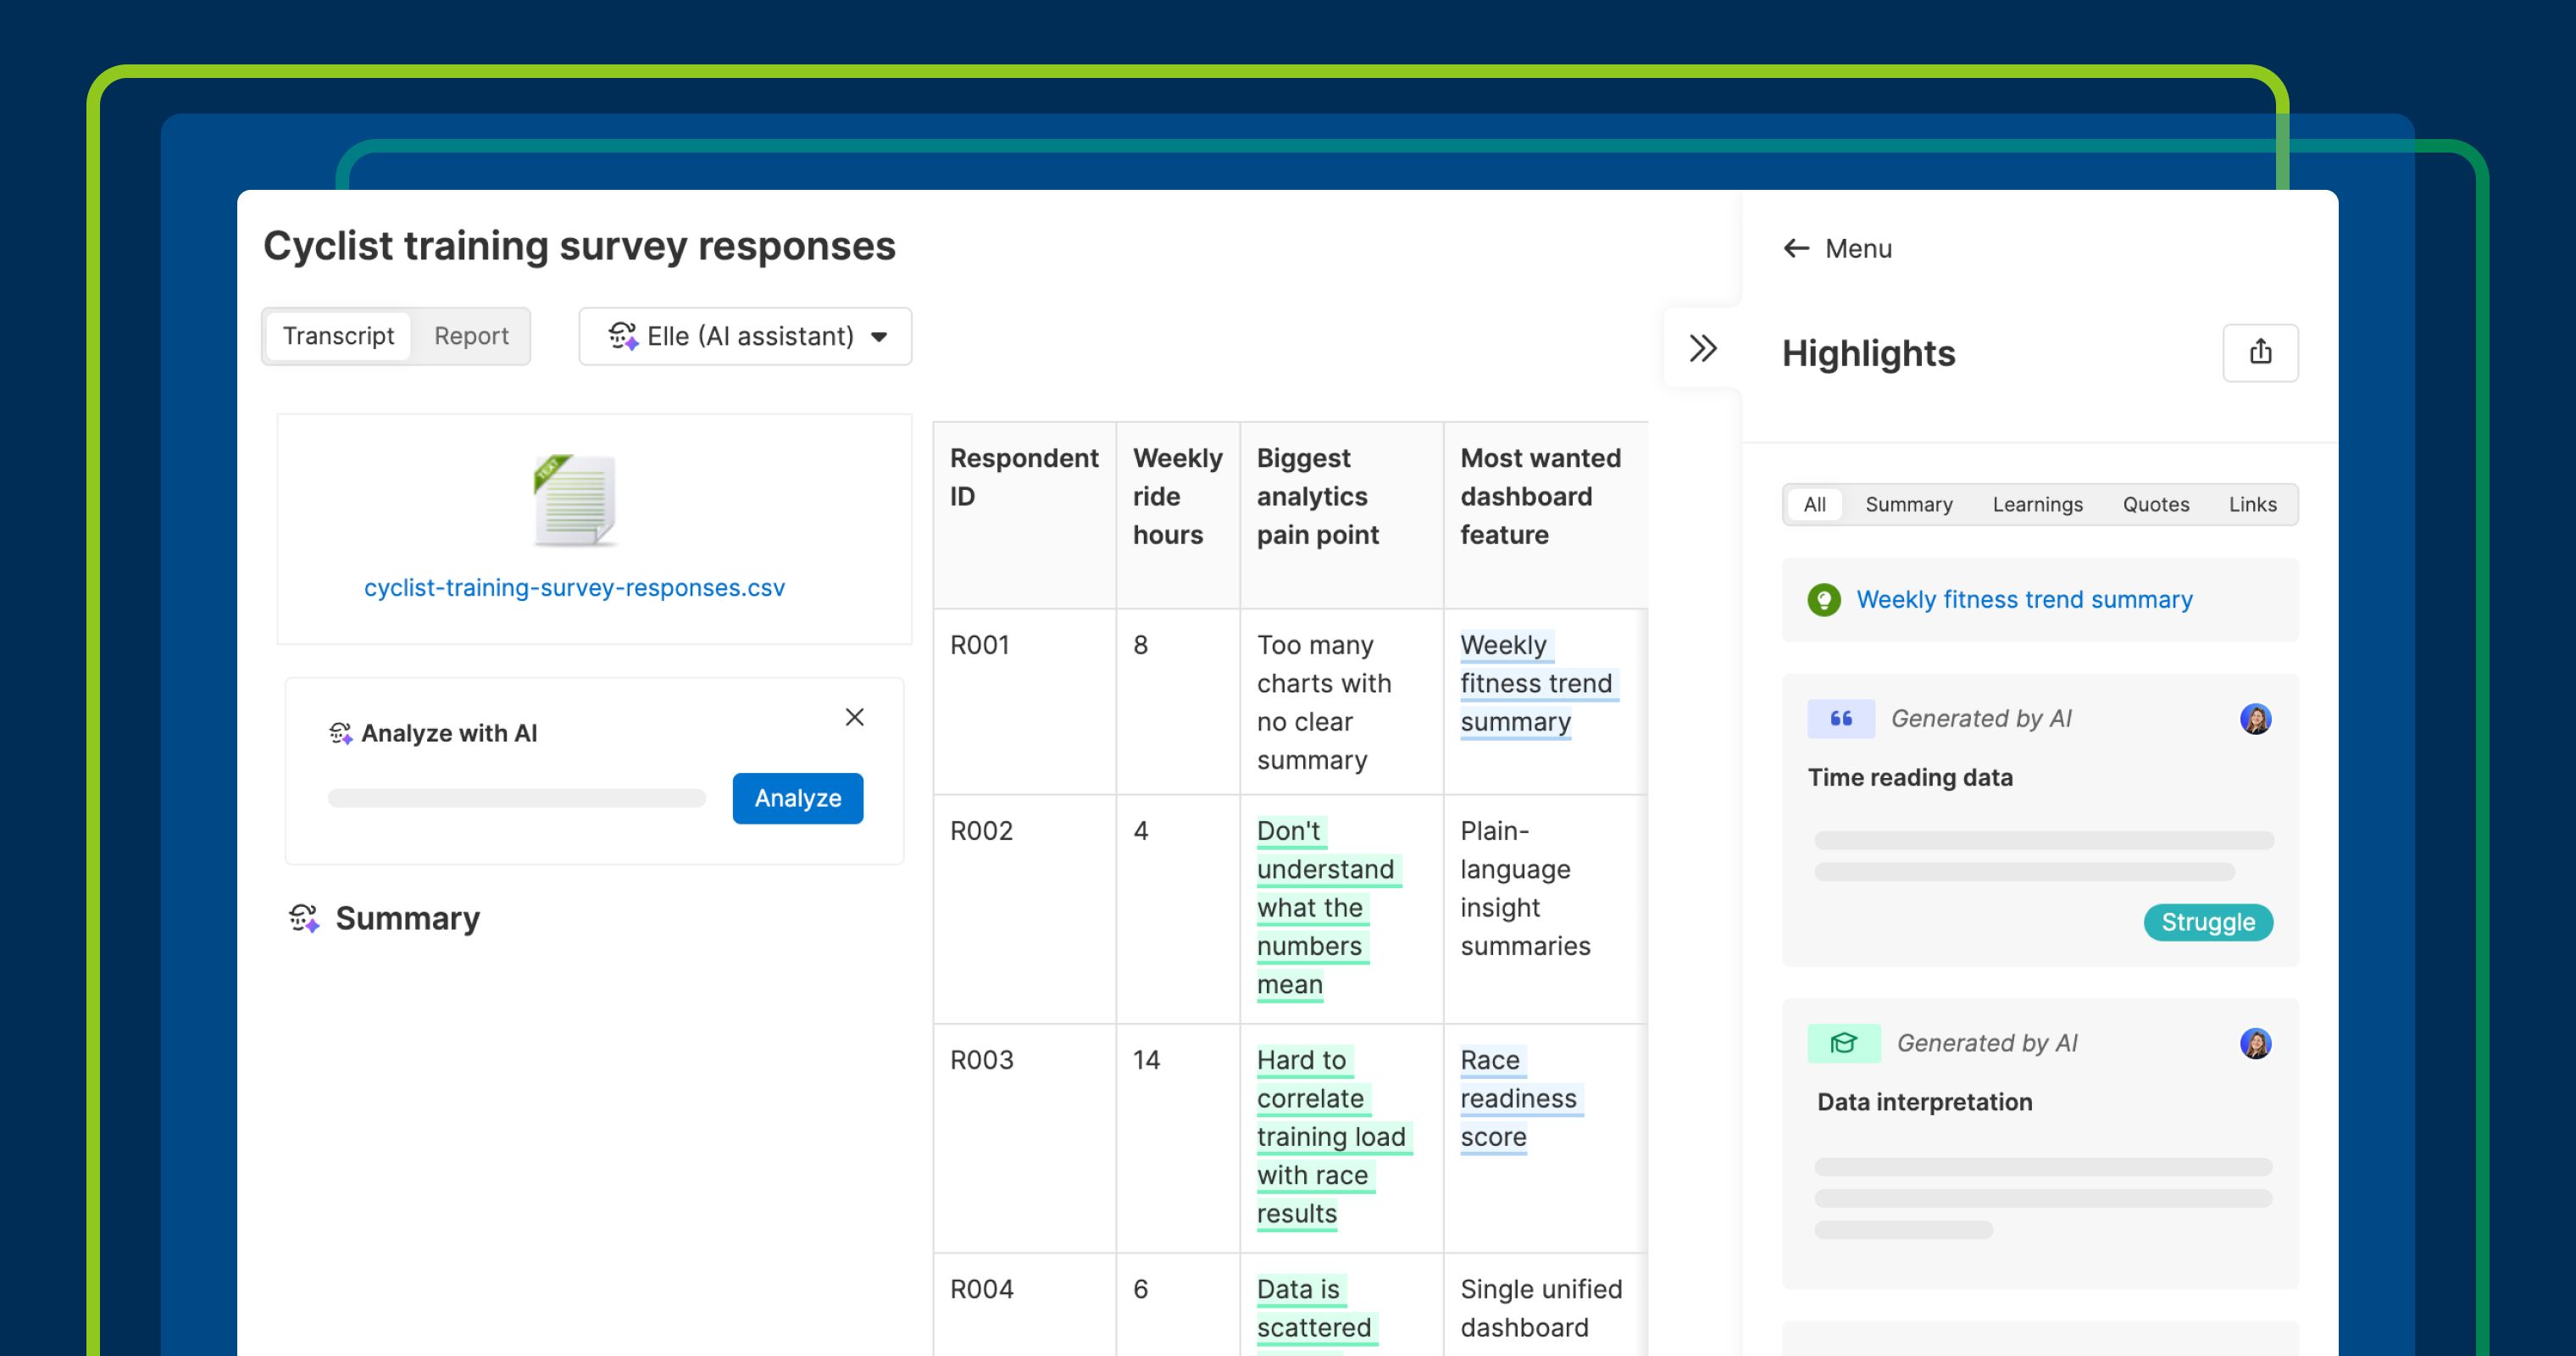
Task: Switch to the Report tab
Action: [471, 336]
